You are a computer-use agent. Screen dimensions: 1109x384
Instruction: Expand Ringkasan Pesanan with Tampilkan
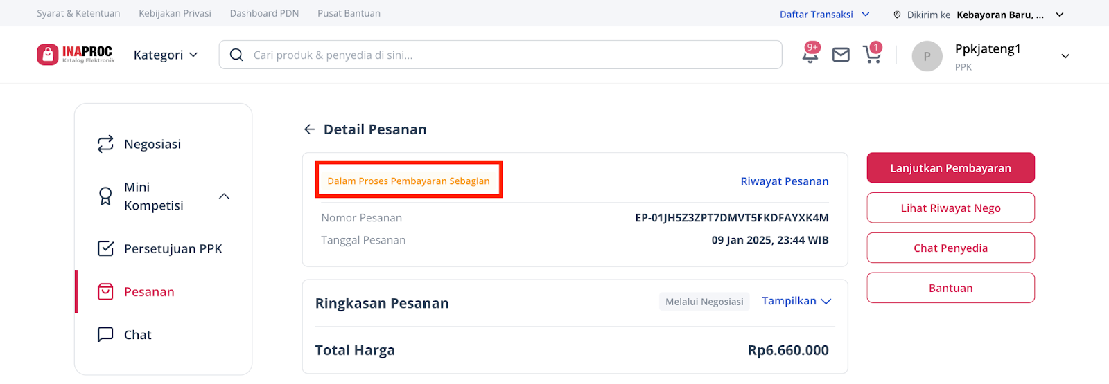point(796,301)
